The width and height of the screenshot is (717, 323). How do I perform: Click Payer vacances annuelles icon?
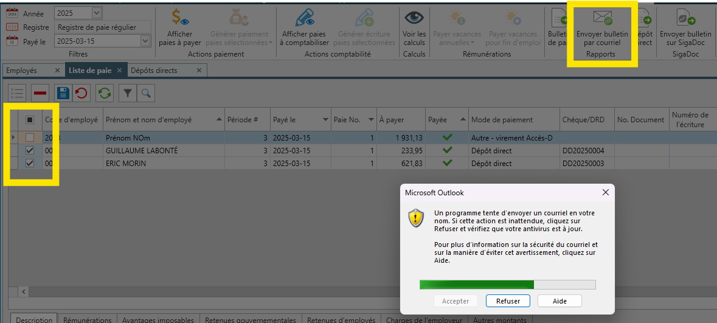457,18
